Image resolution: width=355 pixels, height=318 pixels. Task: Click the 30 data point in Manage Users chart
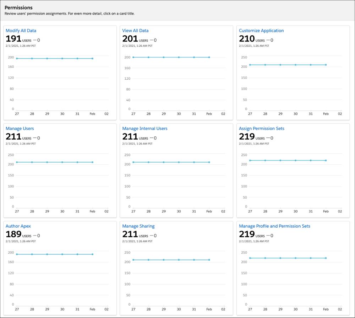pyautogui.click(x=62, y=162)
